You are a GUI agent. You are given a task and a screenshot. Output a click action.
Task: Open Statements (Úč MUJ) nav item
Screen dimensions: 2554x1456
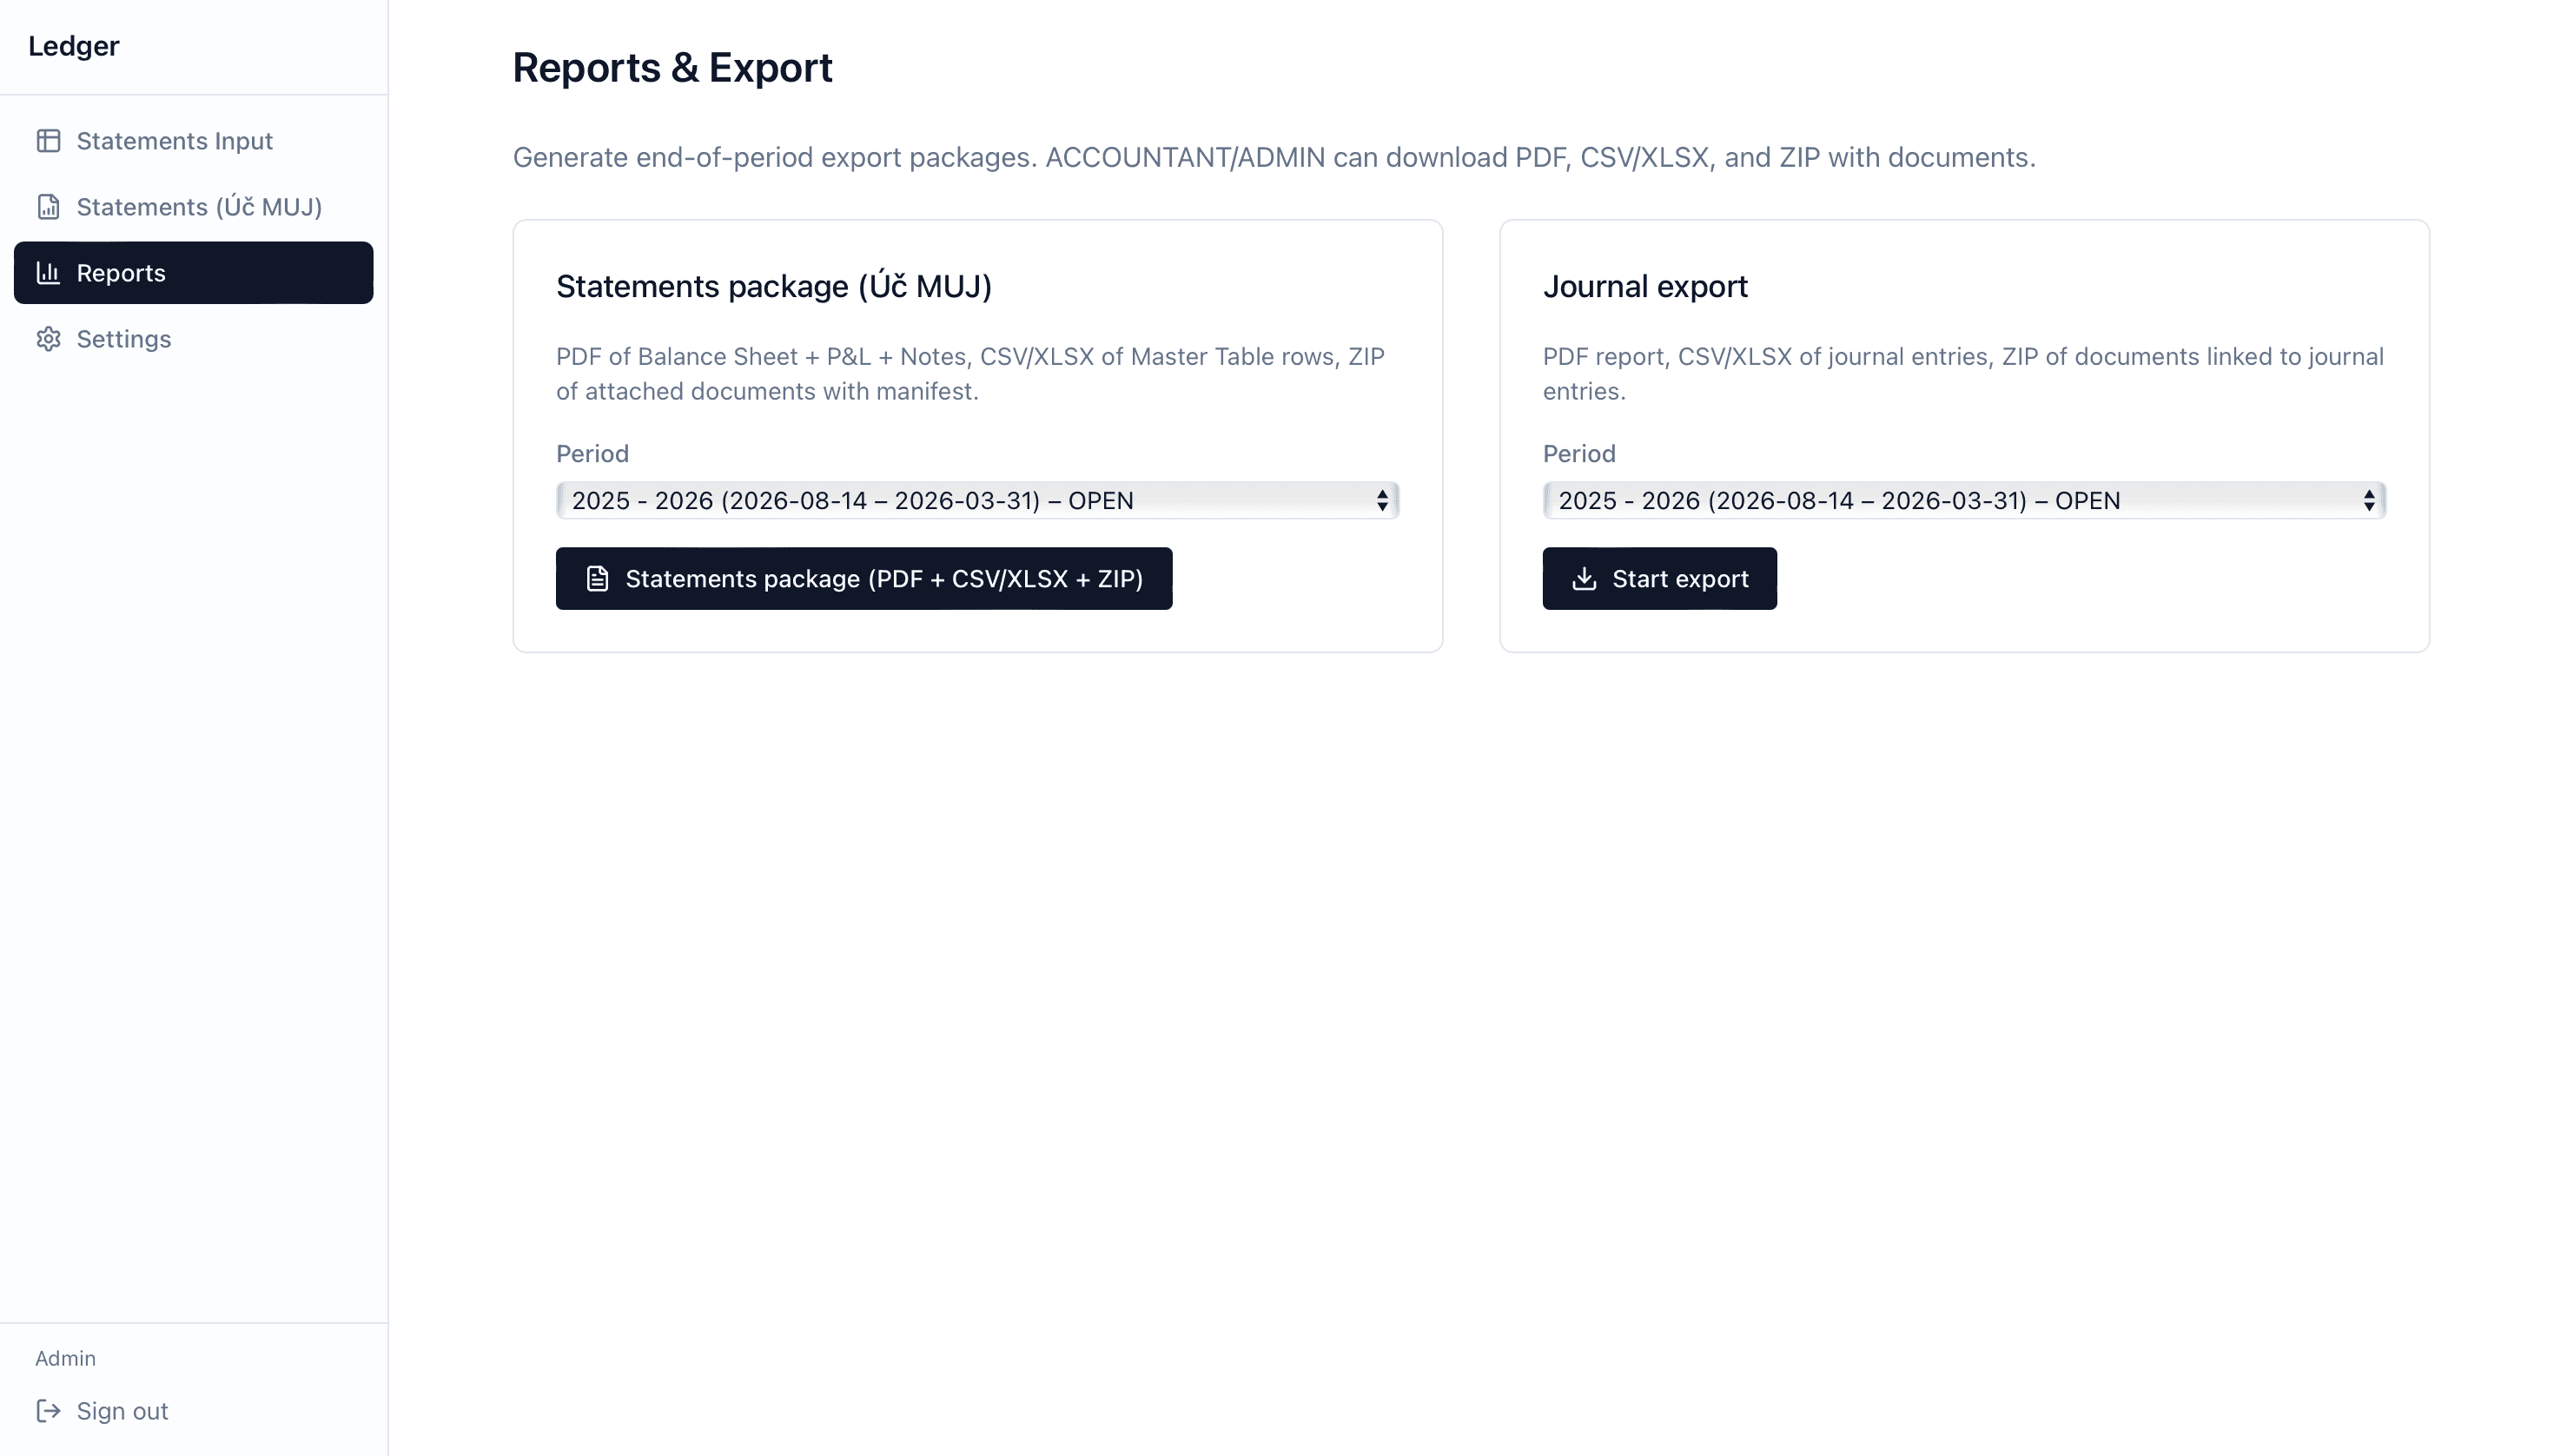click(x=199, y=207)
